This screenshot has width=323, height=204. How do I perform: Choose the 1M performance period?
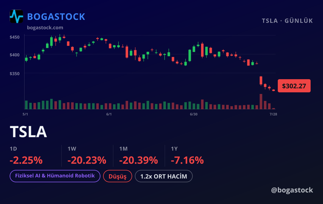click(124, 149)
